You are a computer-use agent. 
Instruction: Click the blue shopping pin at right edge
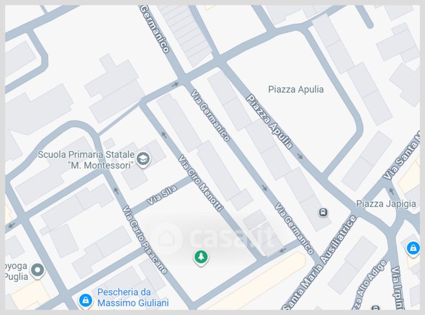pos(413,249)
